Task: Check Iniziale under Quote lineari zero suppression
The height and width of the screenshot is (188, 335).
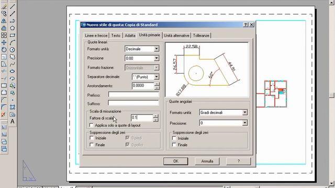Action: (92, 138)
